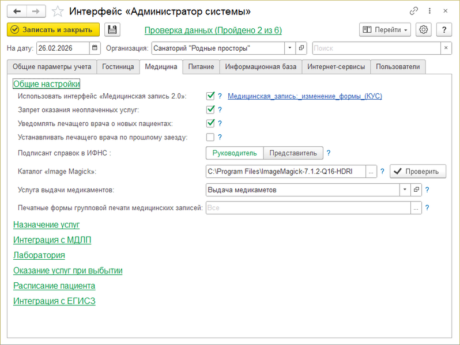Open gear settings icon in toolbar

click(423, 30)
